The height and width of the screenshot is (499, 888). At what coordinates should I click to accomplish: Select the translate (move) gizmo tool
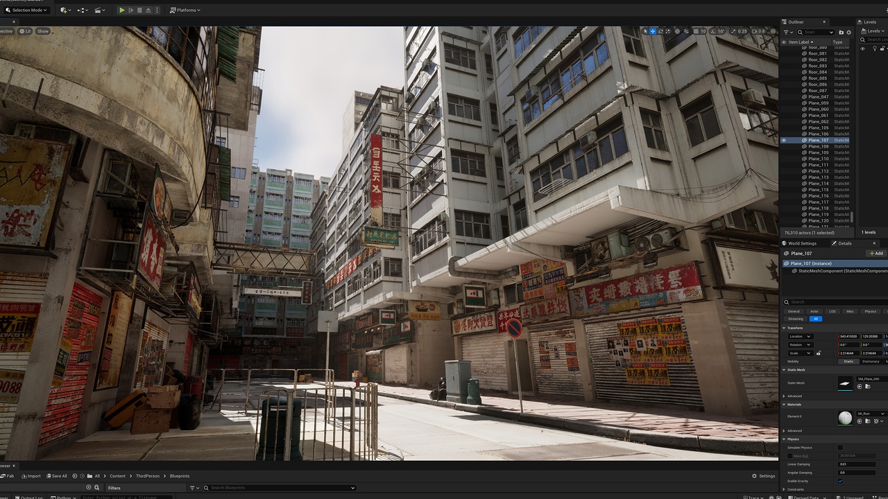[652, 31]
